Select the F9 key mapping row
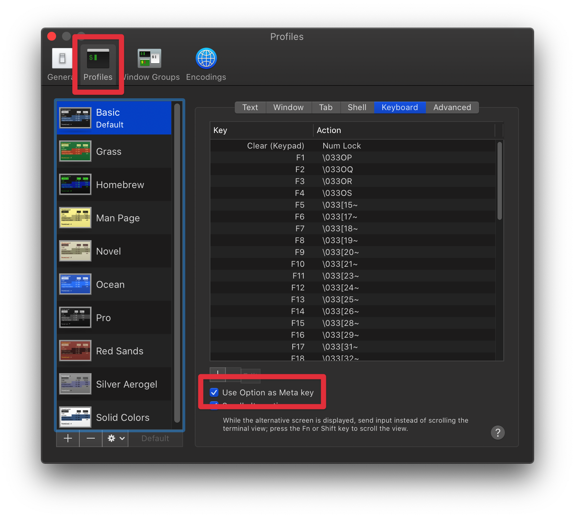Image resolution: width=575 pixels, height=518 pixels. pos(353,252)
